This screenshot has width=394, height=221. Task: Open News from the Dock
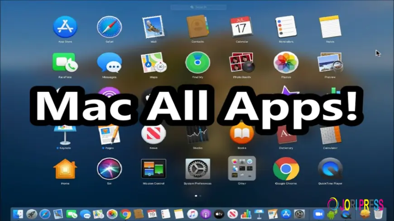232,214
